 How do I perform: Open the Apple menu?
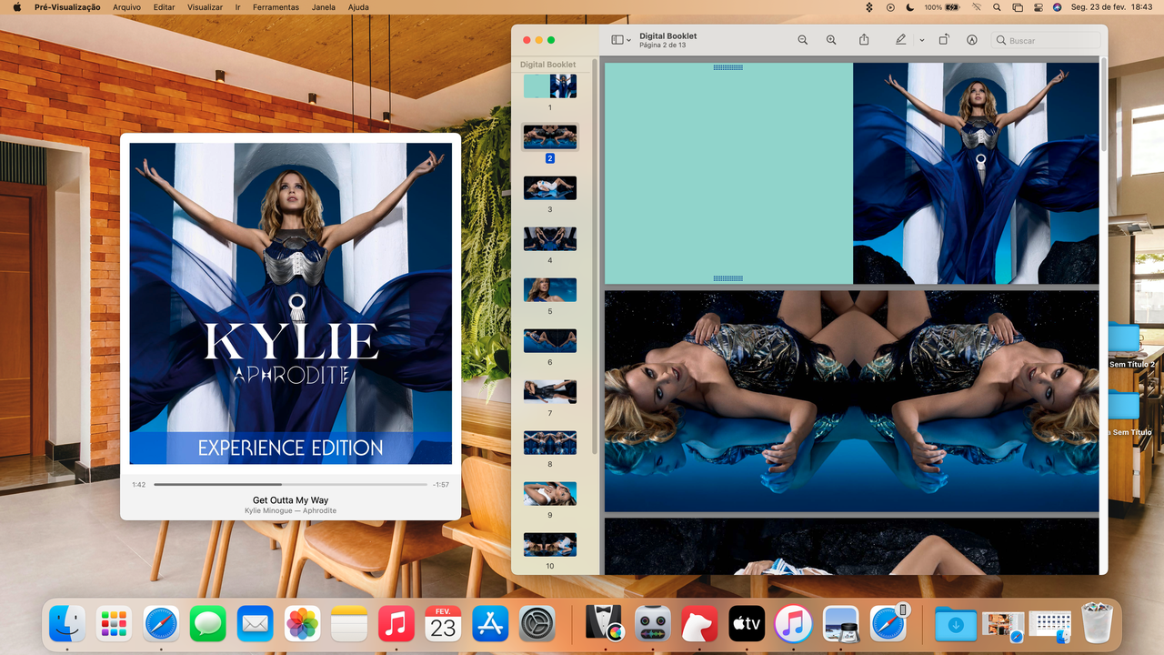coord(16,7)
